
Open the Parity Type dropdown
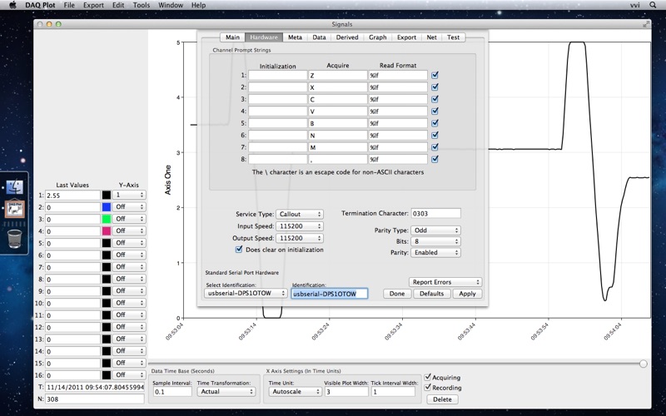point(435,230)
